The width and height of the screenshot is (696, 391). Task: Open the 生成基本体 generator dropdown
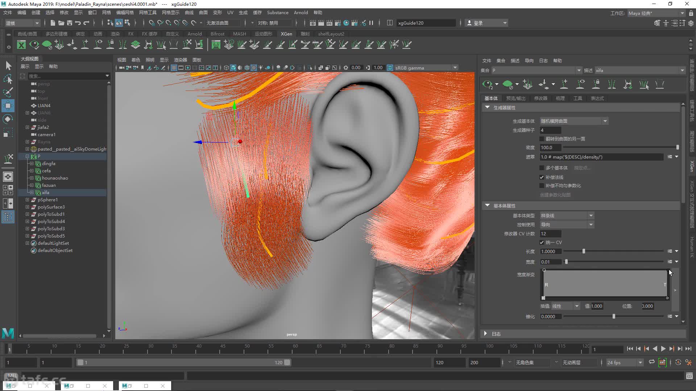tap(574, 121)
